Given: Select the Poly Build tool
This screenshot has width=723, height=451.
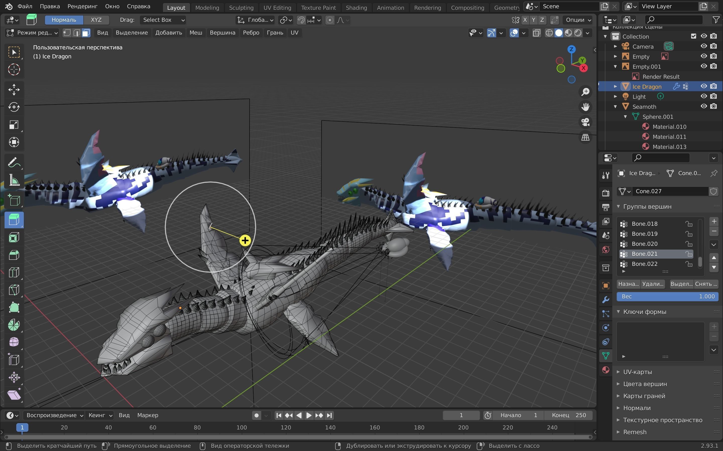Looking at the screenshot, I should (14, 307).
